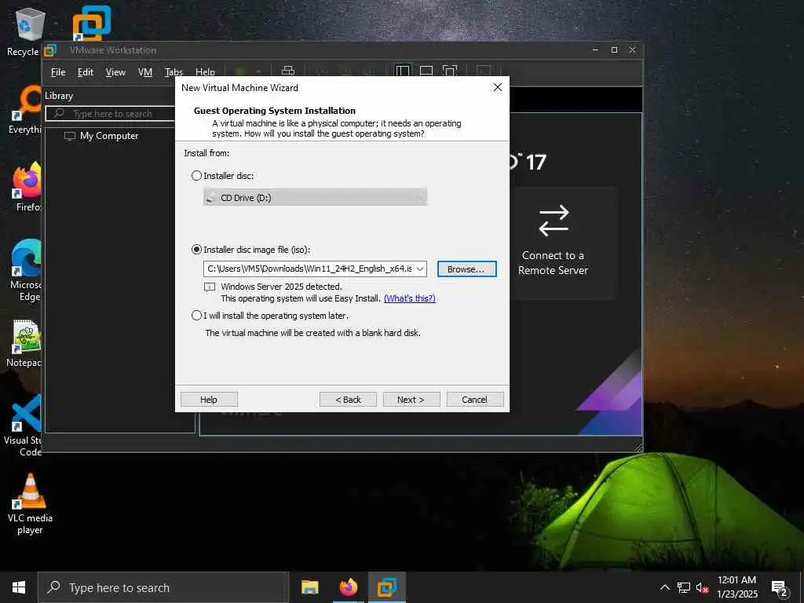Choose I will install the operating system later

(x=196, y=316)
